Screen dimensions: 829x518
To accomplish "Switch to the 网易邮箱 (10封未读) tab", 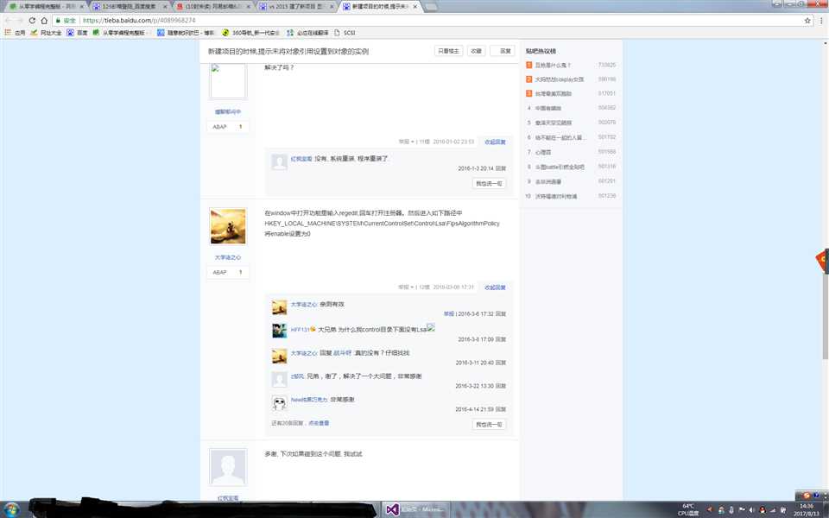I will coord(212,6).
